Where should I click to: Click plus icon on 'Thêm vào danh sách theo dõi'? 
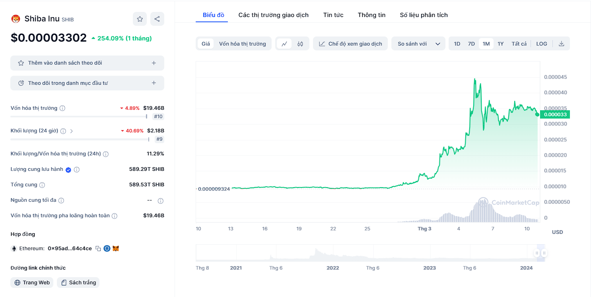coord(154,63)
